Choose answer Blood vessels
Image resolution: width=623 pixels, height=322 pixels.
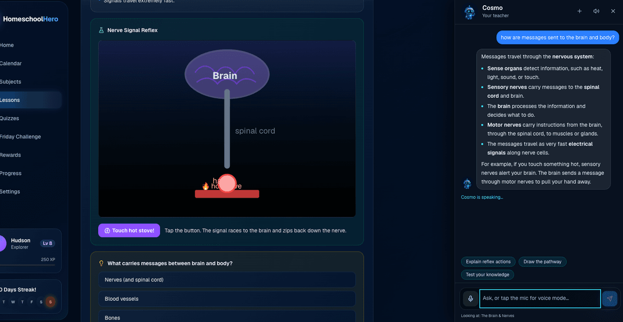coord(227,299)
